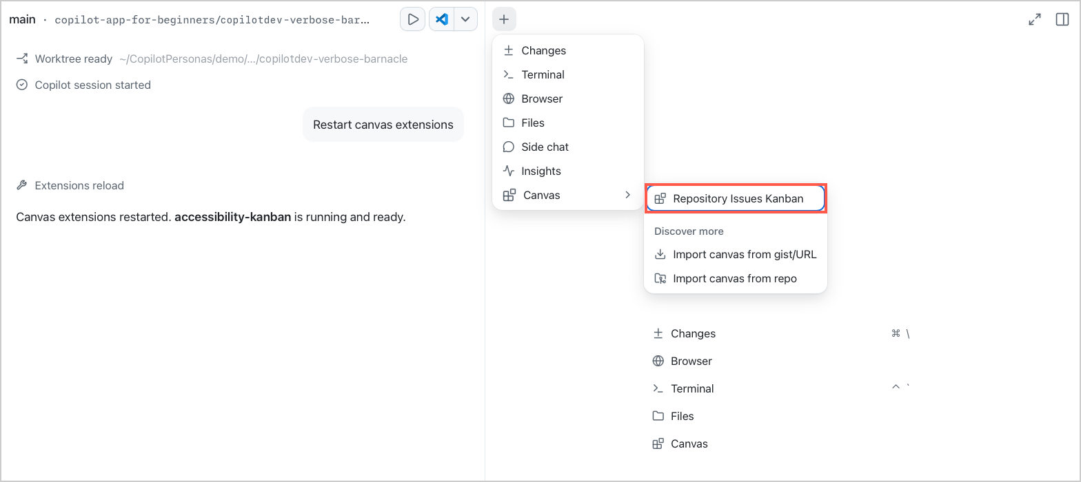The image size is (1081, 482).
Task: Click plus-minus icon of lower Changes shortcut
Action: click(x=658, y=333)
